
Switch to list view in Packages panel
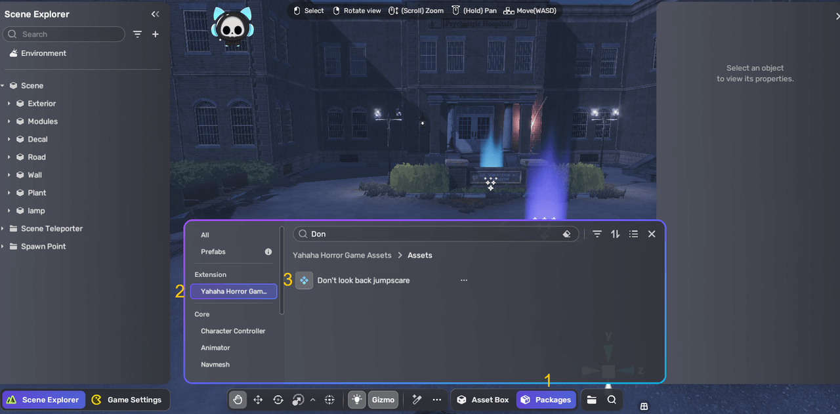click(x=633, y=234)
